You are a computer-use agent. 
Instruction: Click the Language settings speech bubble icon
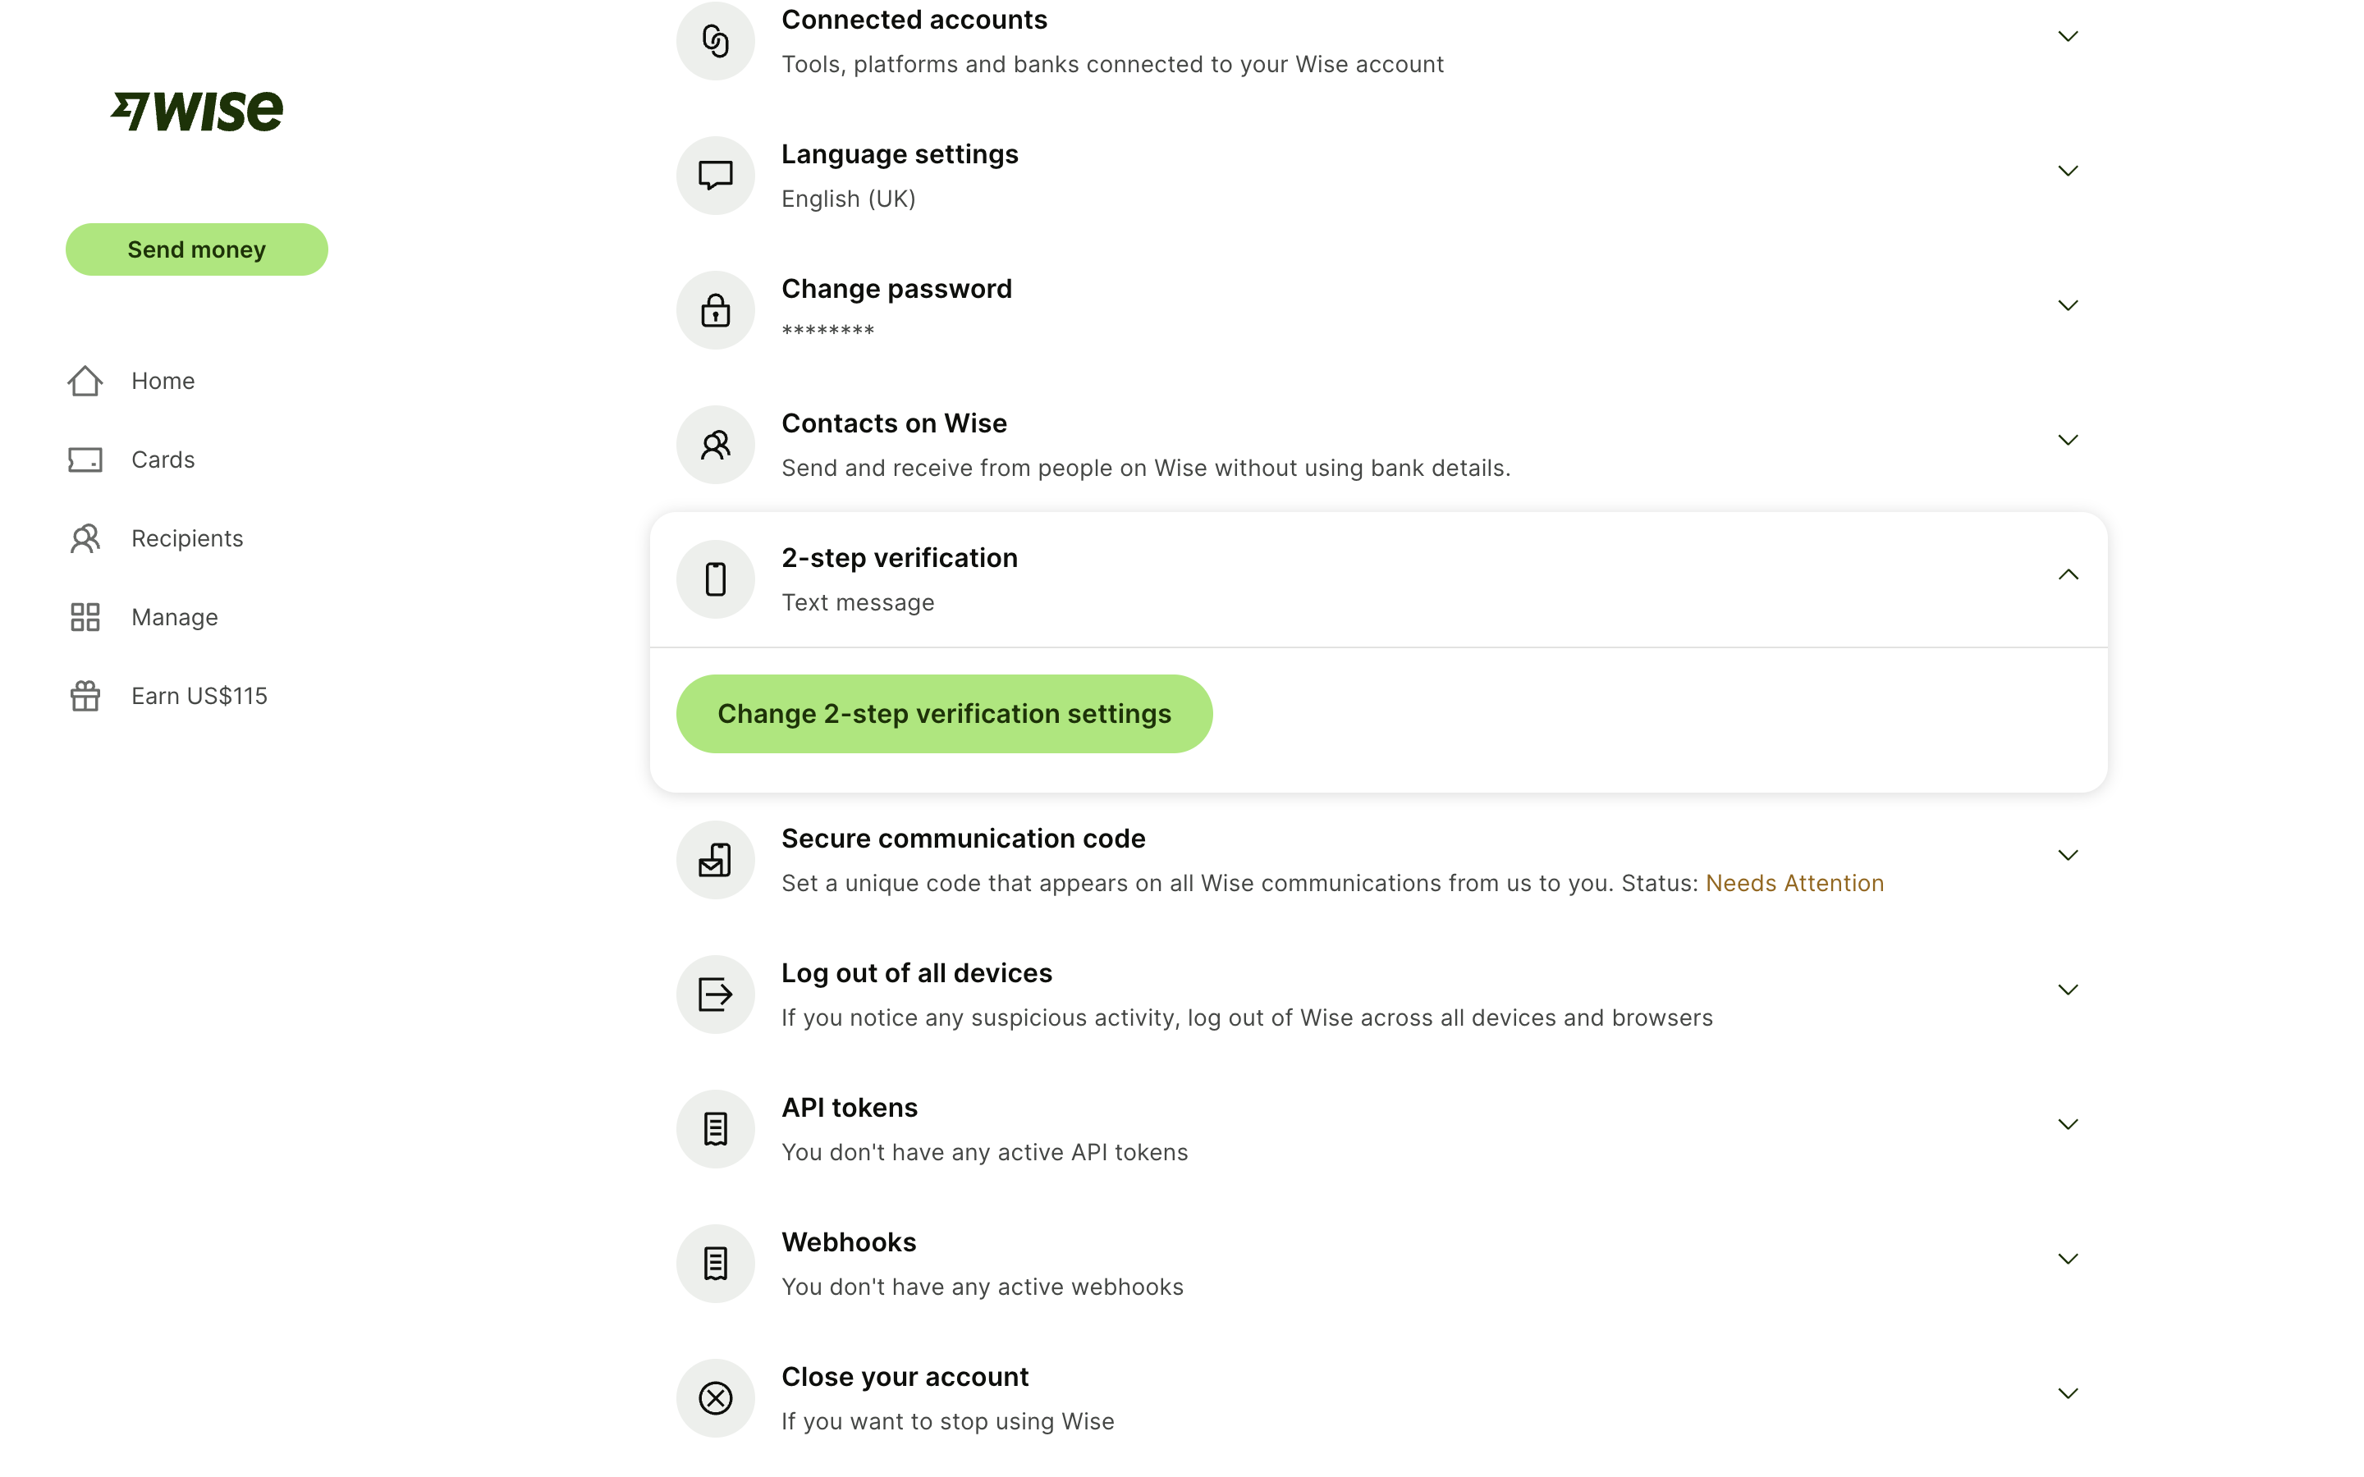[x=715, y=176]
